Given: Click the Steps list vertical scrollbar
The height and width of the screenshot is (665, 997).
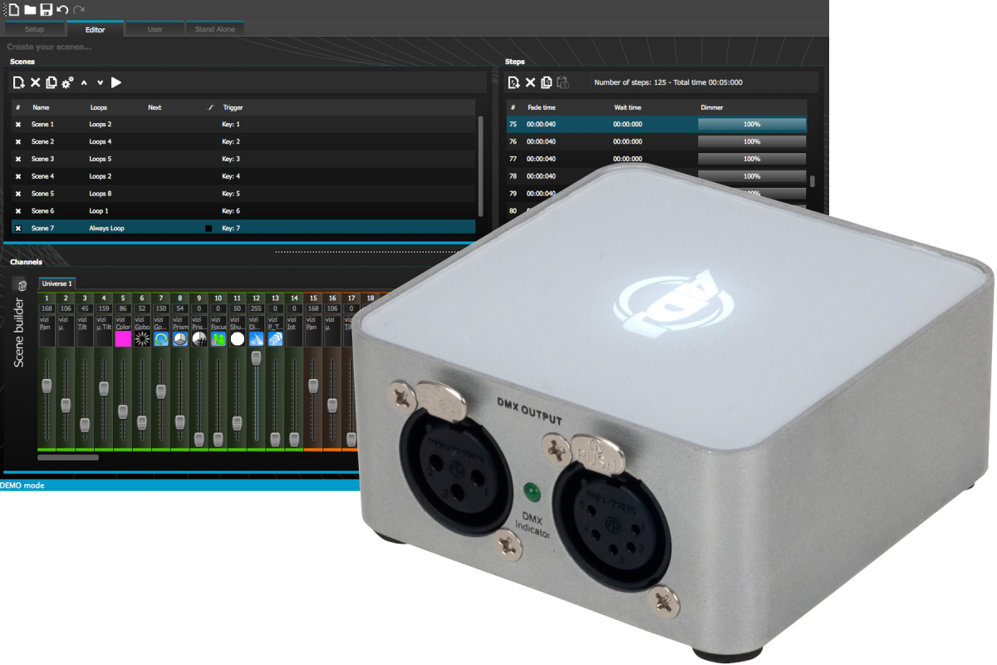Looking at the screenshot, I should click(x=813, y=182).
